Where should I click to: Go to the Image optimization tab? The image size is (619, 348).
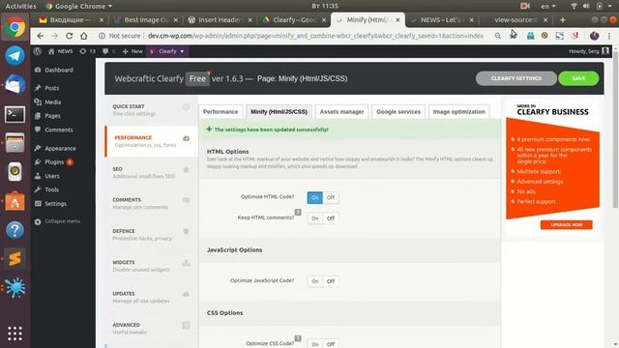(458, 112)
